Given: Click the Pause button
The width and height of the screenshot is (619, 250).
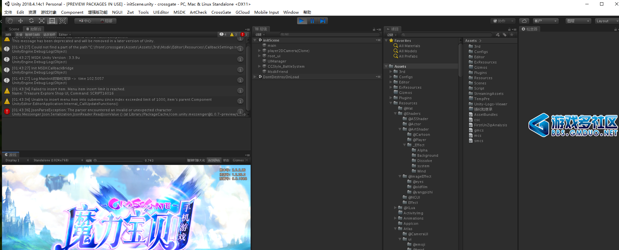Looking at the screenshot, I should click(312, 21).
